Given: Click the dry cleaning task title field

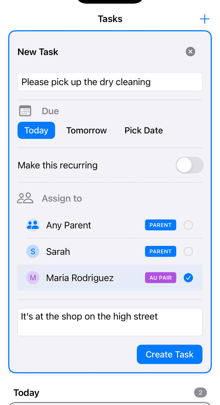Looking at the screenshot, I should click(110, 82).
